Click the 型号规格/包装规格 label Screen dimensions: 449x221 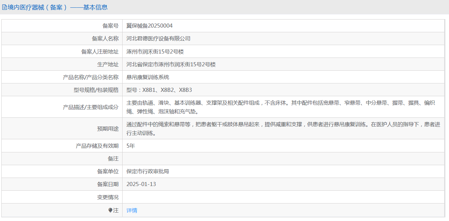click(96, 90)
